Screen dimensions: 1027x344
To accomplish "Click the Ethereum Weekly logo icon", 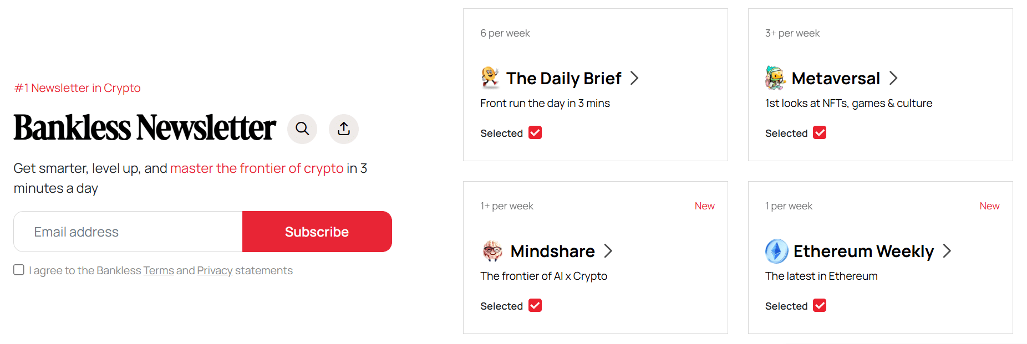I will (x=776, y=251).
